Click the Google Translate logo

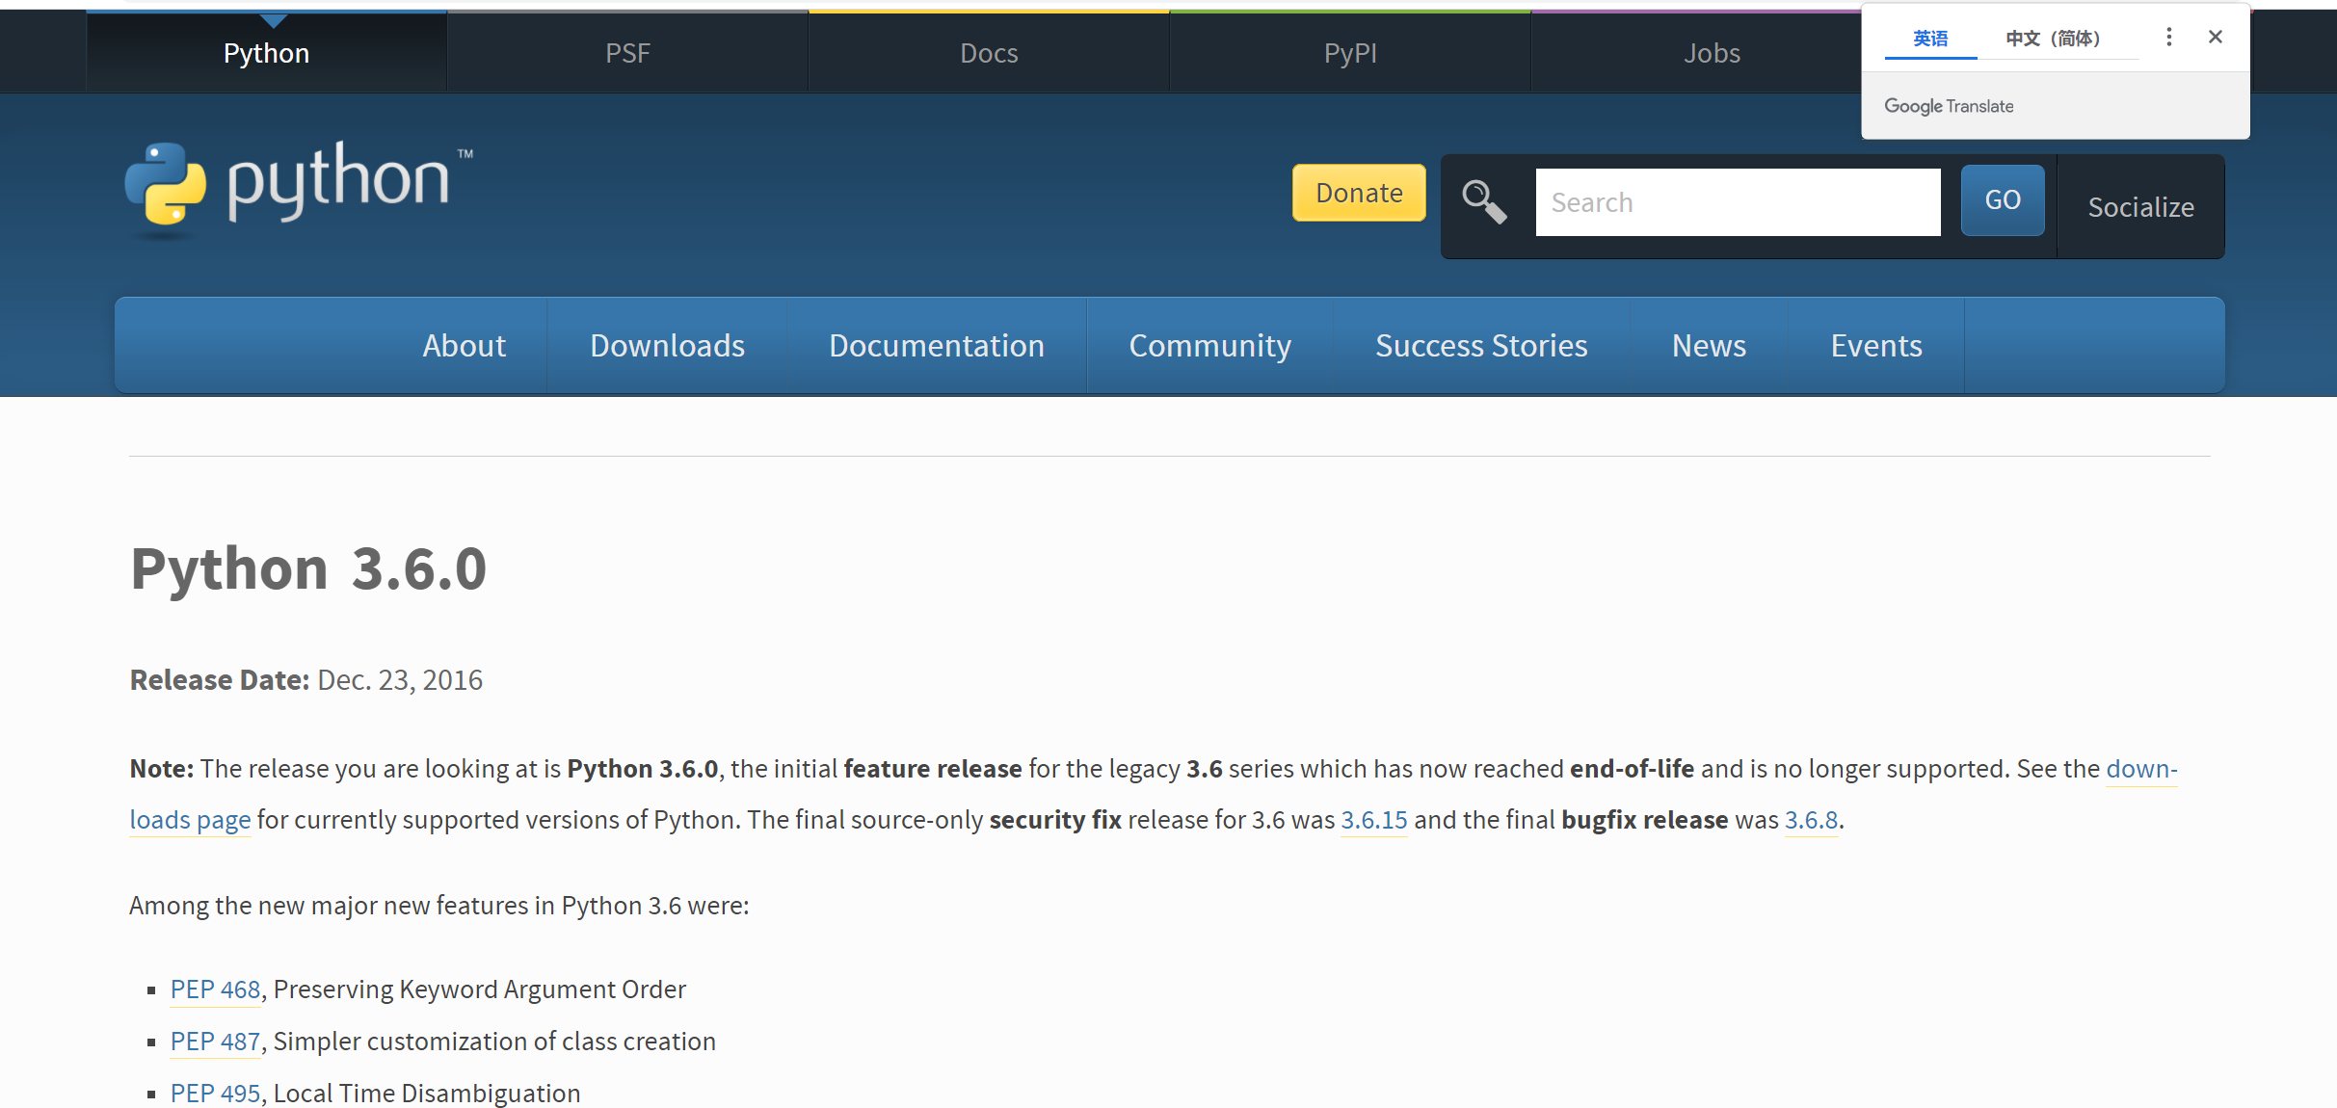point(1948,106)
